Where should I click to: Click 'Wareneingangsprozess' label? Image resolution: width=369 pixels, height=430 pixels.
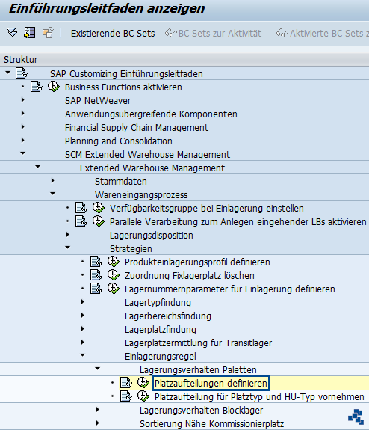tap(141, 195)
